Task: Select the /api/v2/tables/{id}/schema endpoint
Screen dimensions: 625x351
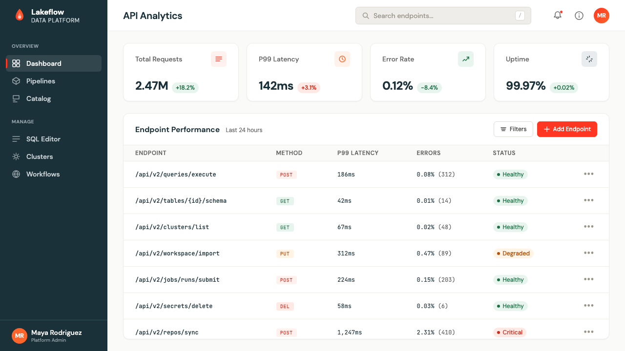Action: click(x=181, y=201)
